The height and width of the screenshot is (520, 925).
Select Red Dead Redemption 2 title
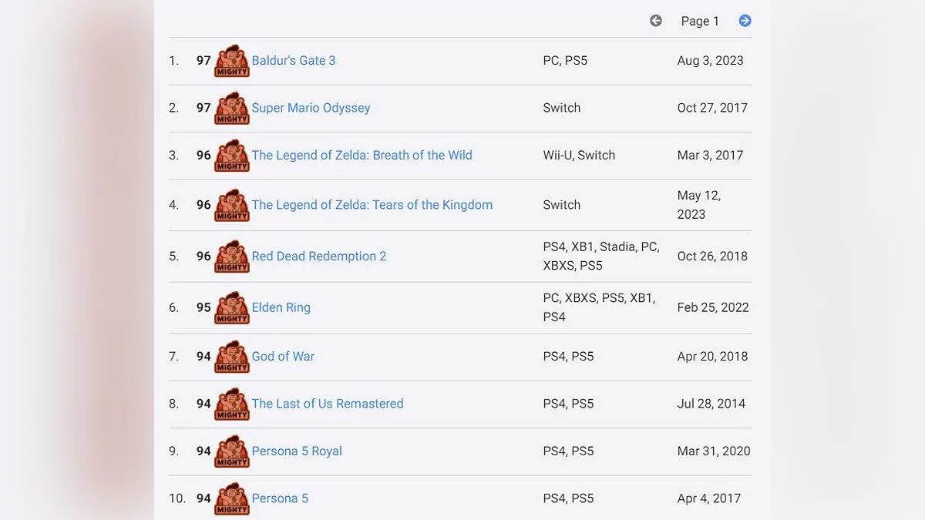pyautogui.click(x=319, y=257)
